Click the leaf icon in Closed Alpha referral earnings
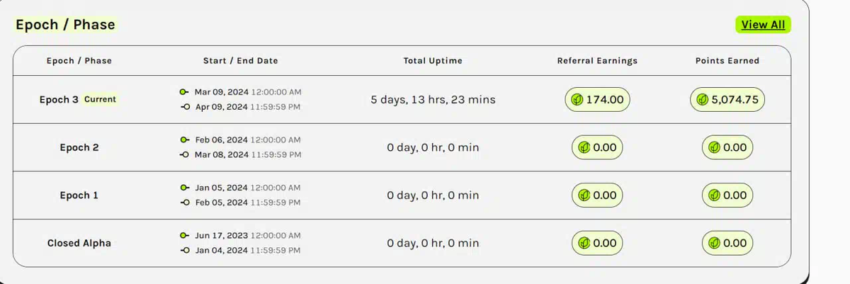Image resolution: width=850 pixels, height=284 pixels. (584, 243)
